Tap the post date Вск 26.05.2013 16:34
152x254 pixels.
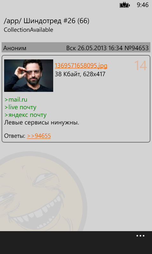(x=95, y=48)
